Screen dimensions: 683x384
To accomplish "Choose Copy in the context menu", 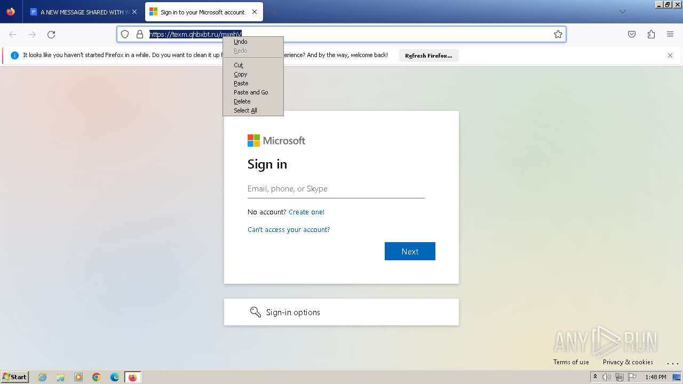I will tap(253, 74).
